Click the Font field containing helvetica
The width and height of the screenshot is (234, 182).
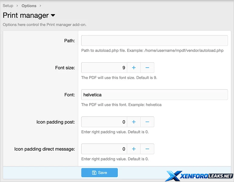(x=154, y=95)
